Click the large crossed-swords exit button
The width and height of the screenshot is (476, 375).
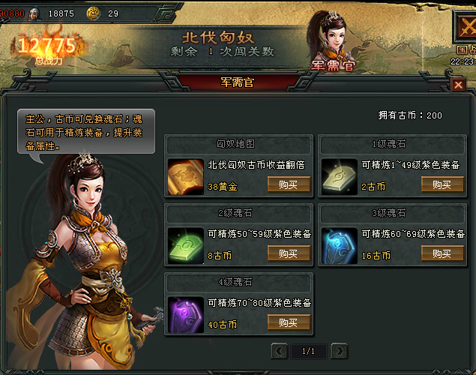465,27
